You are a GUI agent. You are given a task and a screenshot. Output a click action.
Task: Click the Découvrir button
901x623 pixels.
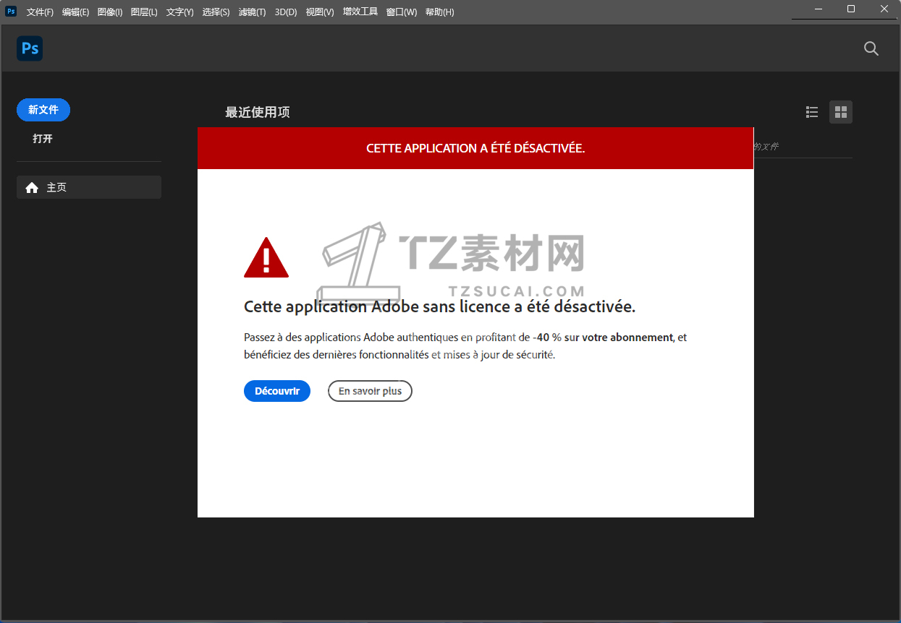coord(277,391)
